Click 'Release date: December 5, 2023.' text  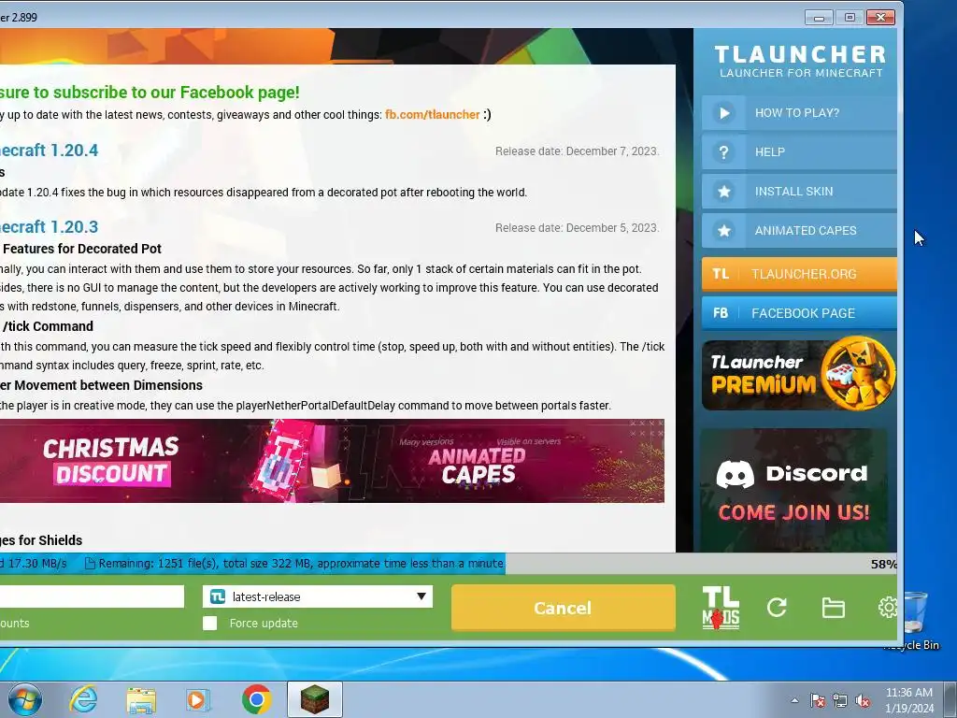coord(577,228)
